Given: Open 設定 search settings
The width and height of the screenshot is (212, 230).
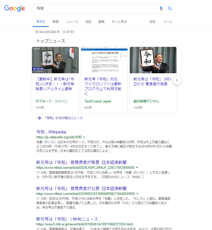Looking at the screenshot, I should pyautogui.click(x=152, y=22).
